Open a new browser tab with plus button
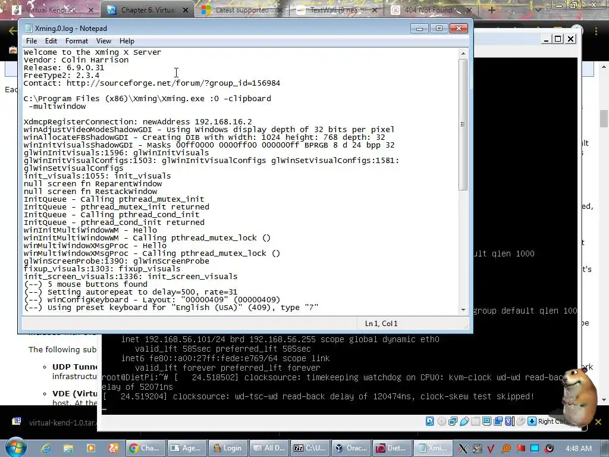Screen dimensions: 609x457 pos(491,10)
